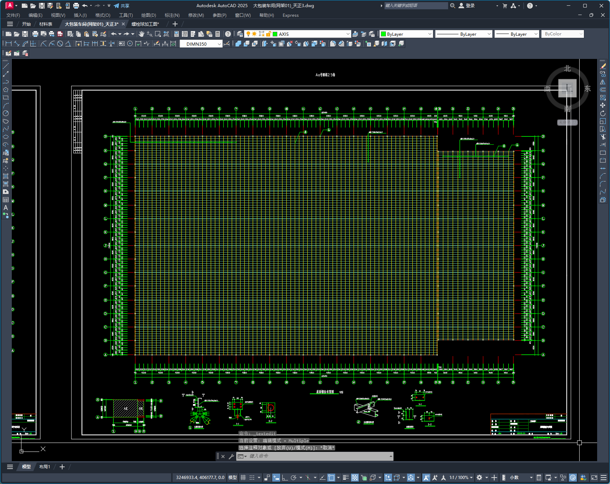Select the Circle draw tool
610x484 pixels.
(6, 113)
